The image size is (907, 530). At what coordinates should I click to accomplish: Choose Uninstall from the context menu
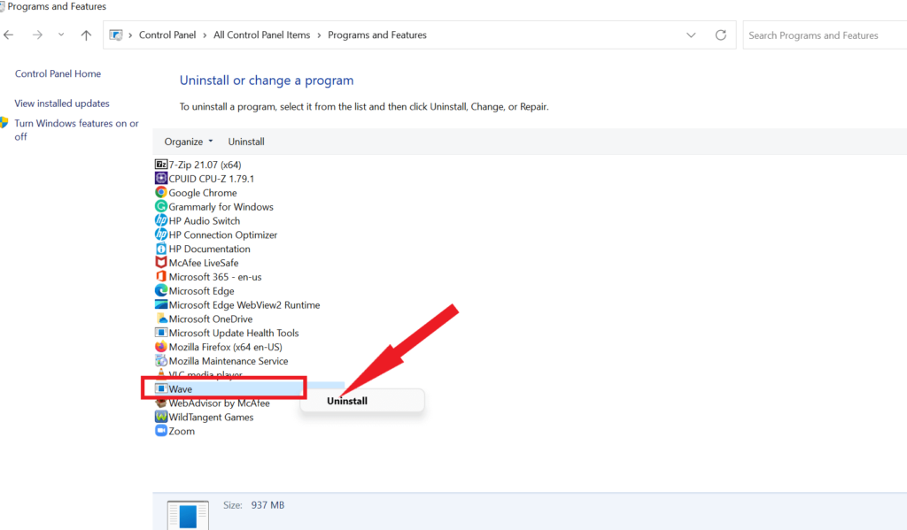(x=347, y=401)
